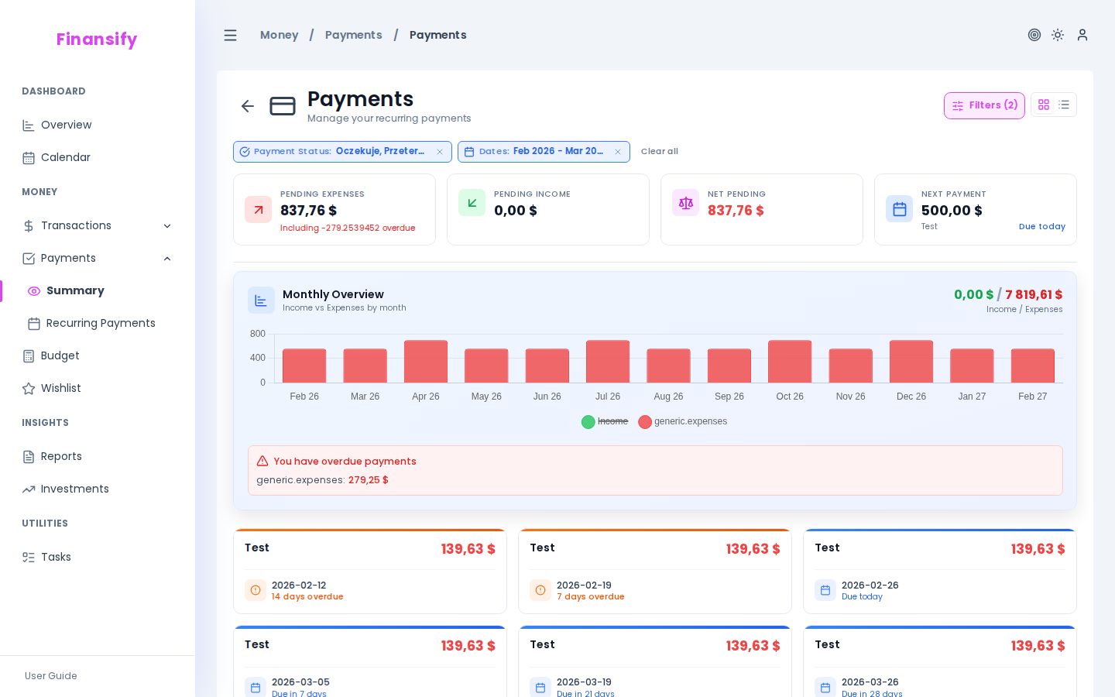1115x697 pixels.
Task: Switch to grid view layout
Action: pos(1044,105)
